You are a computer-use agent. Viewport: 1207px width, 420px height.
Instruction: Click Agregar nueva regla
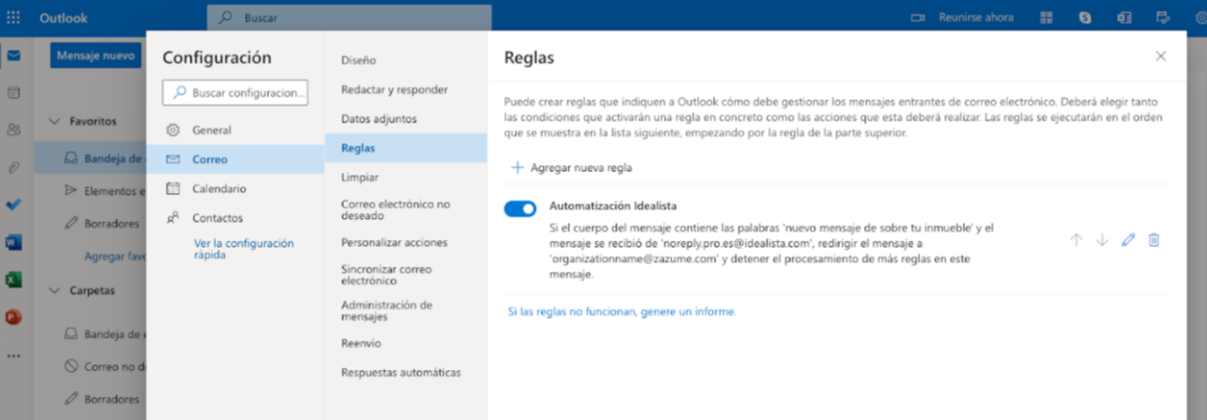tap(573, 167)
